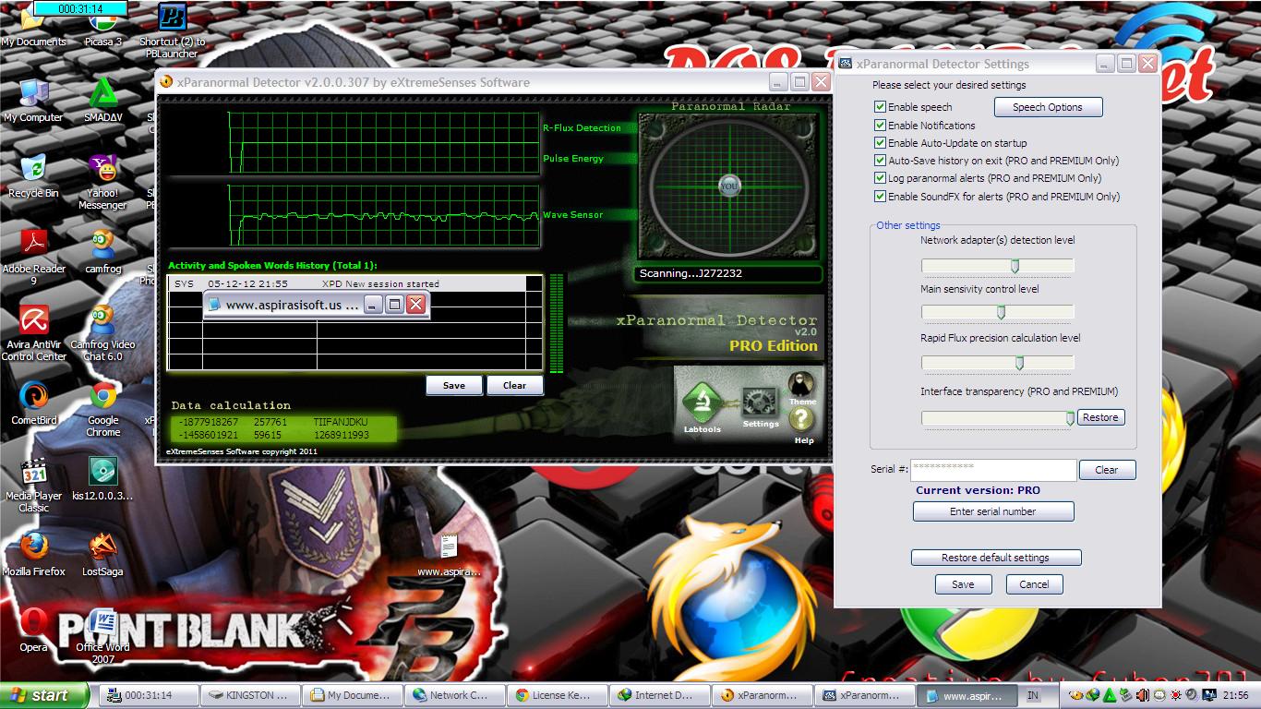Launch Yahoo! Messenger icon
This screenshot has height=709, width=1261.
click(x=103, y=182)
